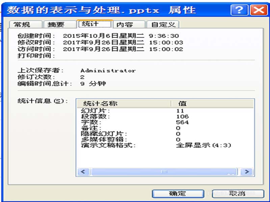The width and height of the screenshot is (270, 202).
Task: Select the 隐藏幻灯片 row
Action: tap(165, 134)
